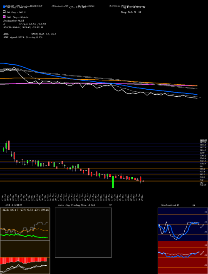Click the RSI chart with red background
The image size is (208, 274).
tap(183, 257)
